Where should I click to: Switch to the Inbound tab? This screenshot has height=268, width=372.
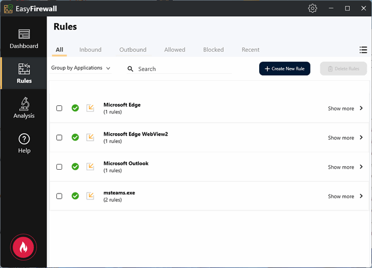point(90,49)
